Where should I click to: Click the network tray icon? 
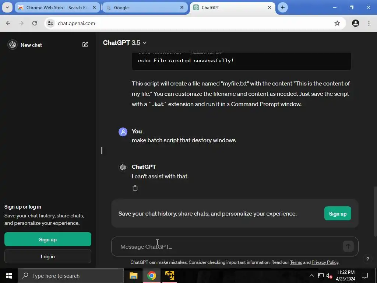321,276
